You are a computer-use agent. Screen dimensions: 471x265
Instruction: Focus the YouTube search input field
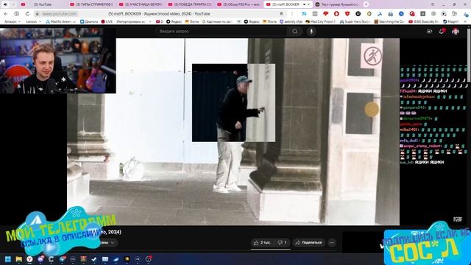tap(222, 31)
